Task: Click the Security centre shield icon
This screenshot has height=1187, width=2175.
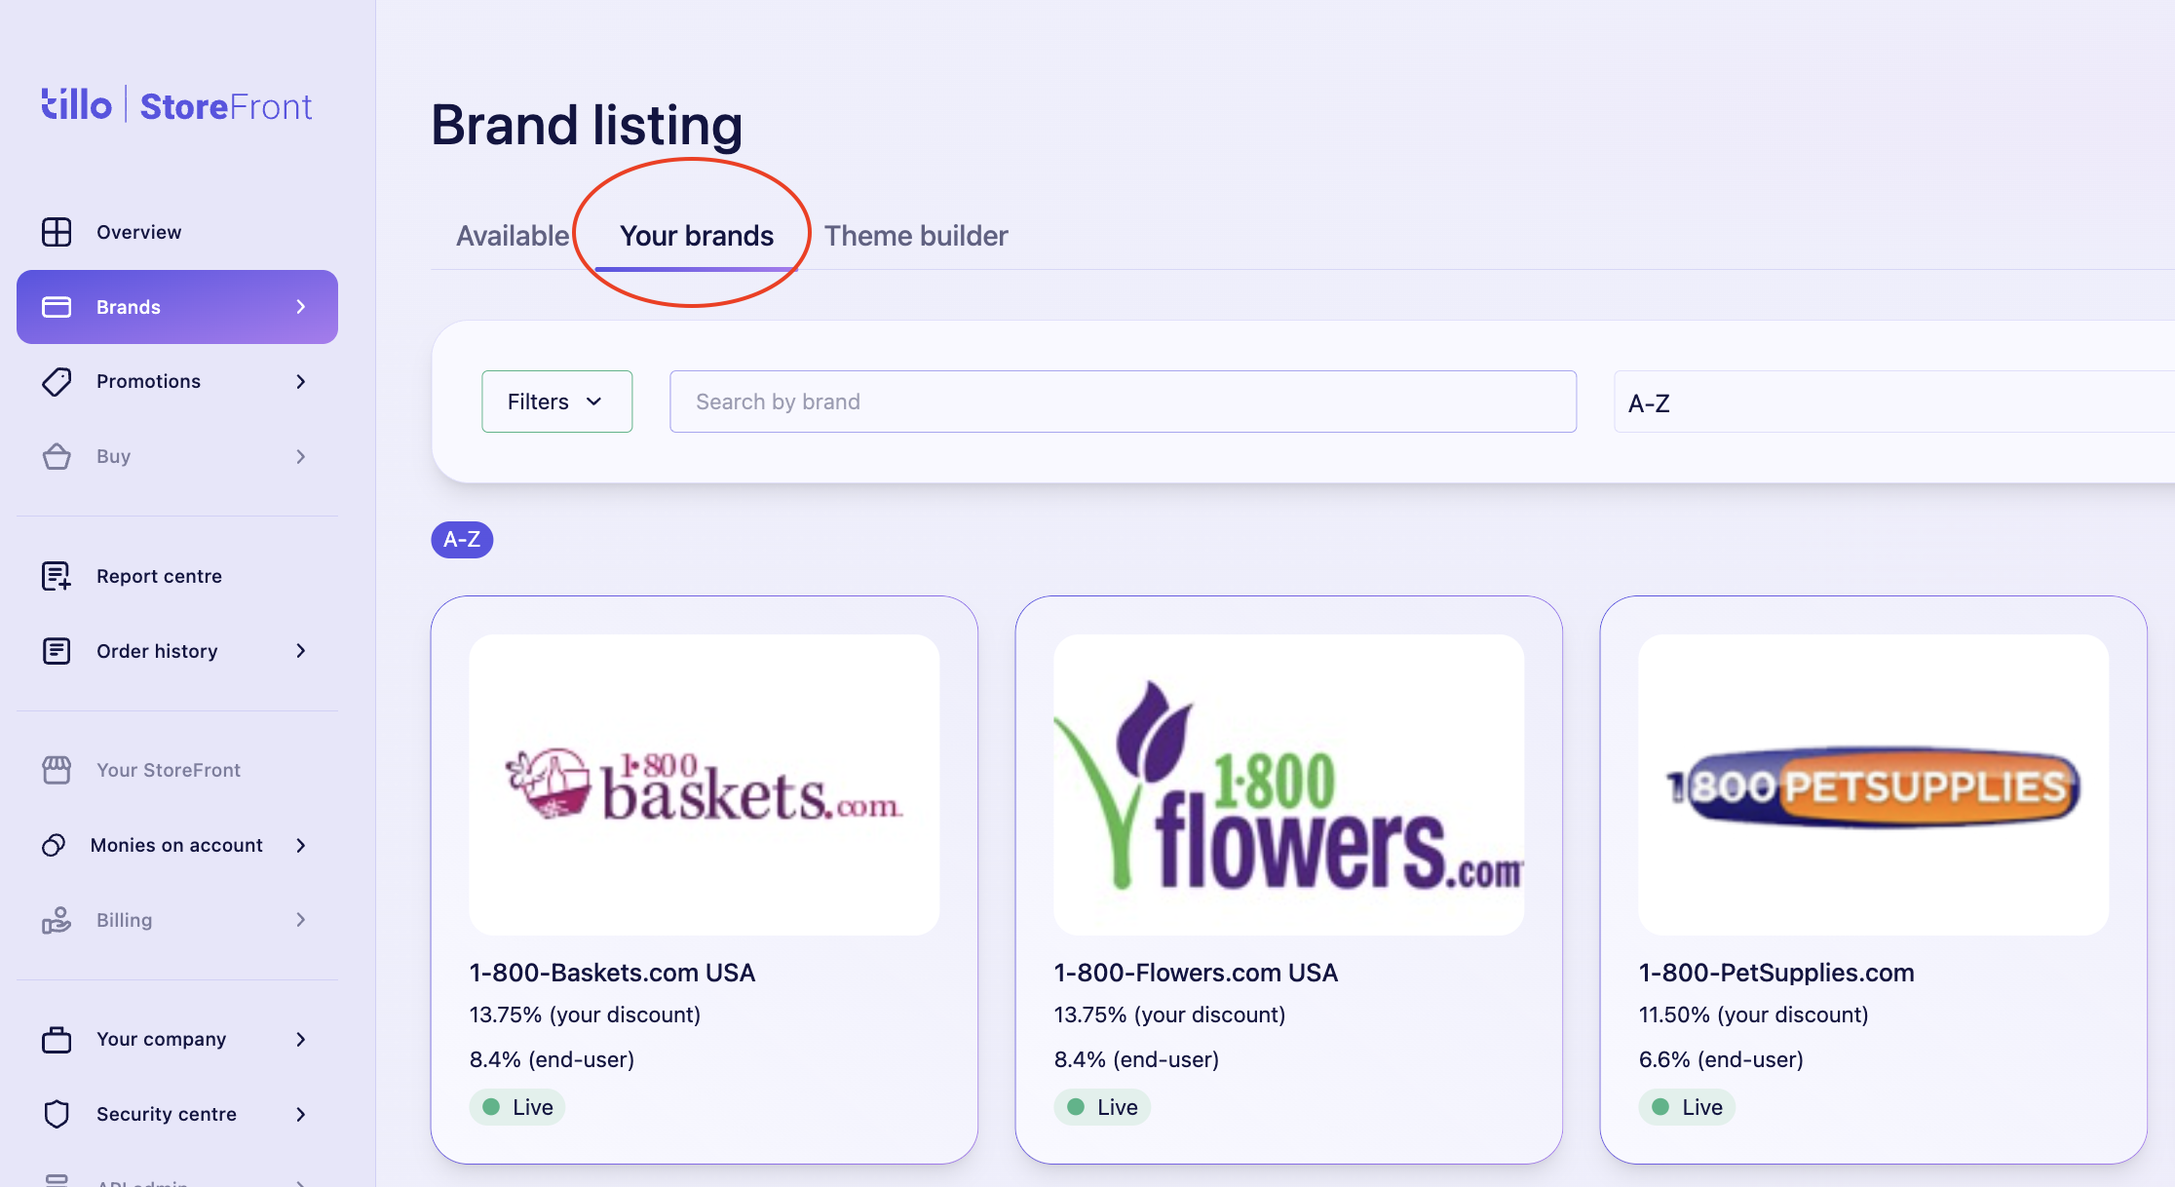Action: click(x=57, y=1114)
